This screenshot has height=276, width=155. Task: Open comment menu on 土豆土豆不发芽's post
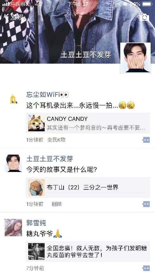146,204
